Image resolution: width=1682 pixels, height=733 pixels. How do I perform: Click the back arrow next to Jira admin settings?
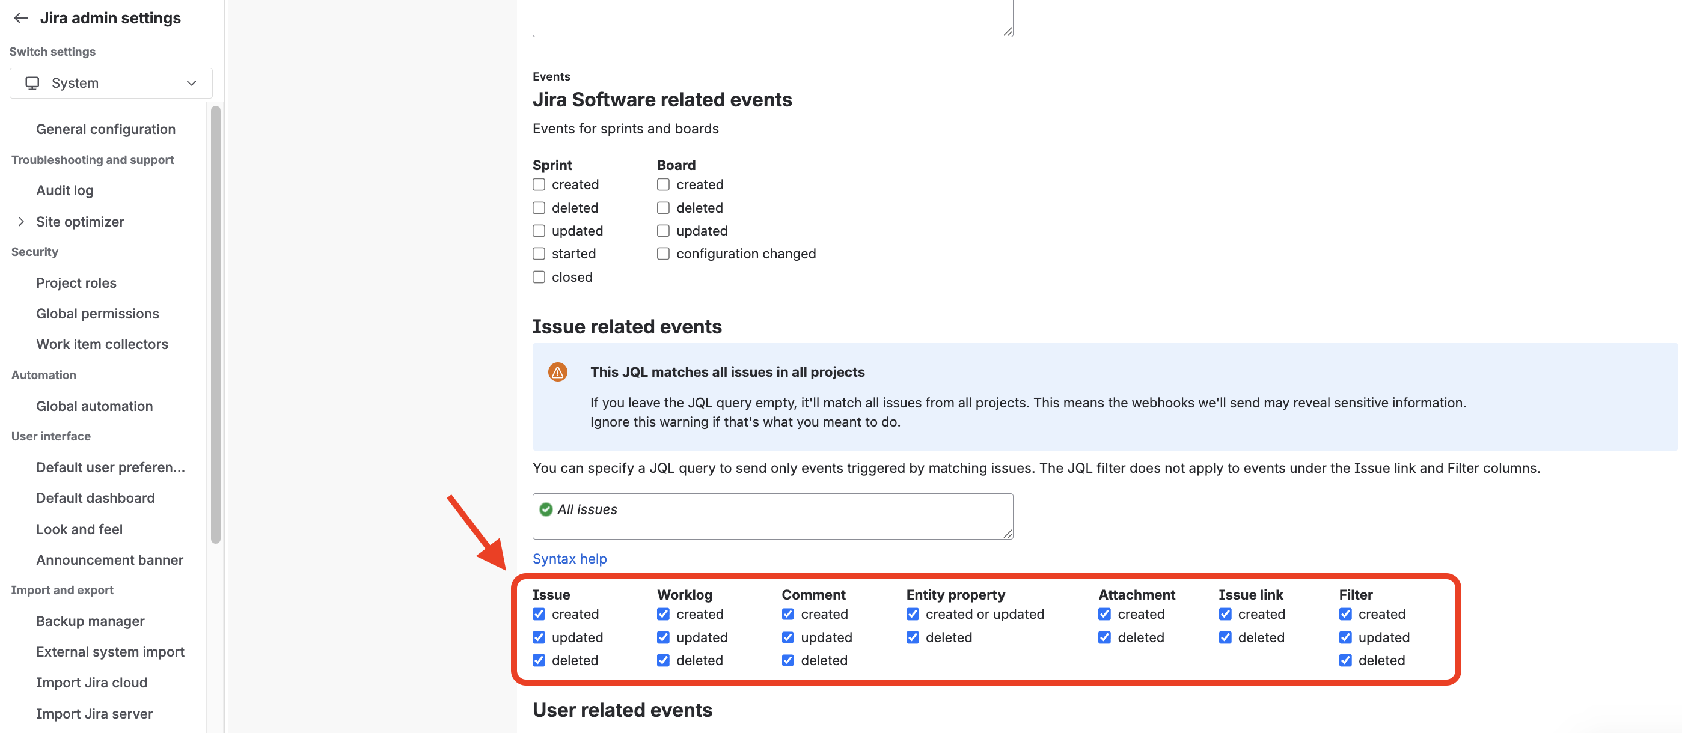[x=21, y=17]
